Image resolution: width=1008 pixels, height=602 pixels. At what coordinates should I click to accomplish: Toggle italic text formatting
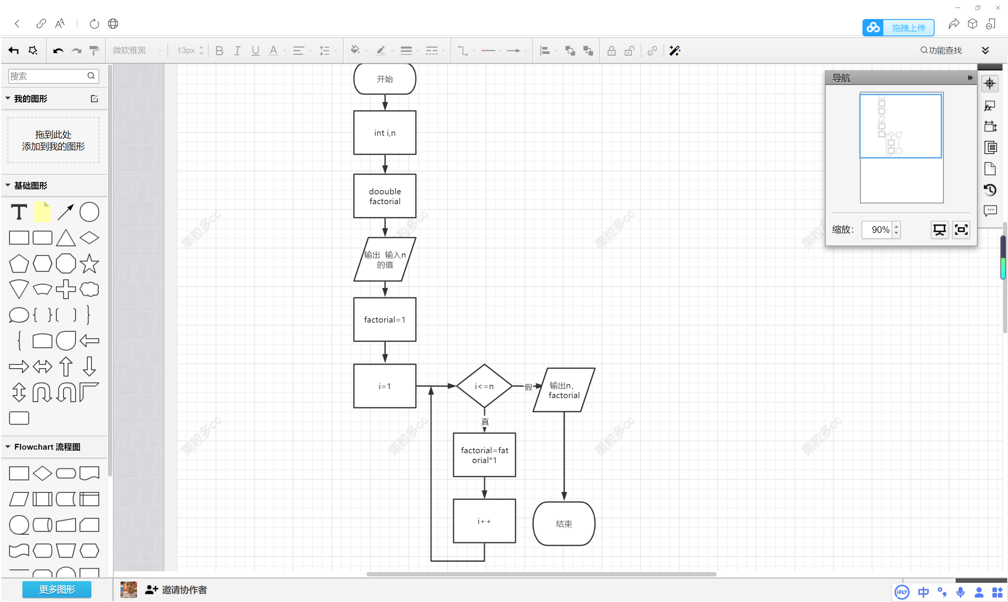[237, 51]
